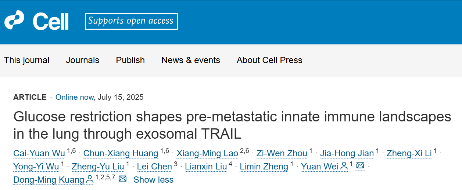This screenshot has height=190, width=462.
Task: Expand News & events menu
Action: [191, 60]
